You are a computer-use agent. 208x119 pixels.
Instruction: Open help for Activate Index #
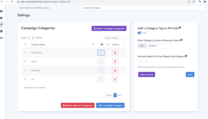[x=186, y=56]
